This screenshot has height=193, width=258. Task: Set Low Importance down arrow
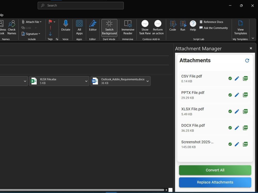50,34
